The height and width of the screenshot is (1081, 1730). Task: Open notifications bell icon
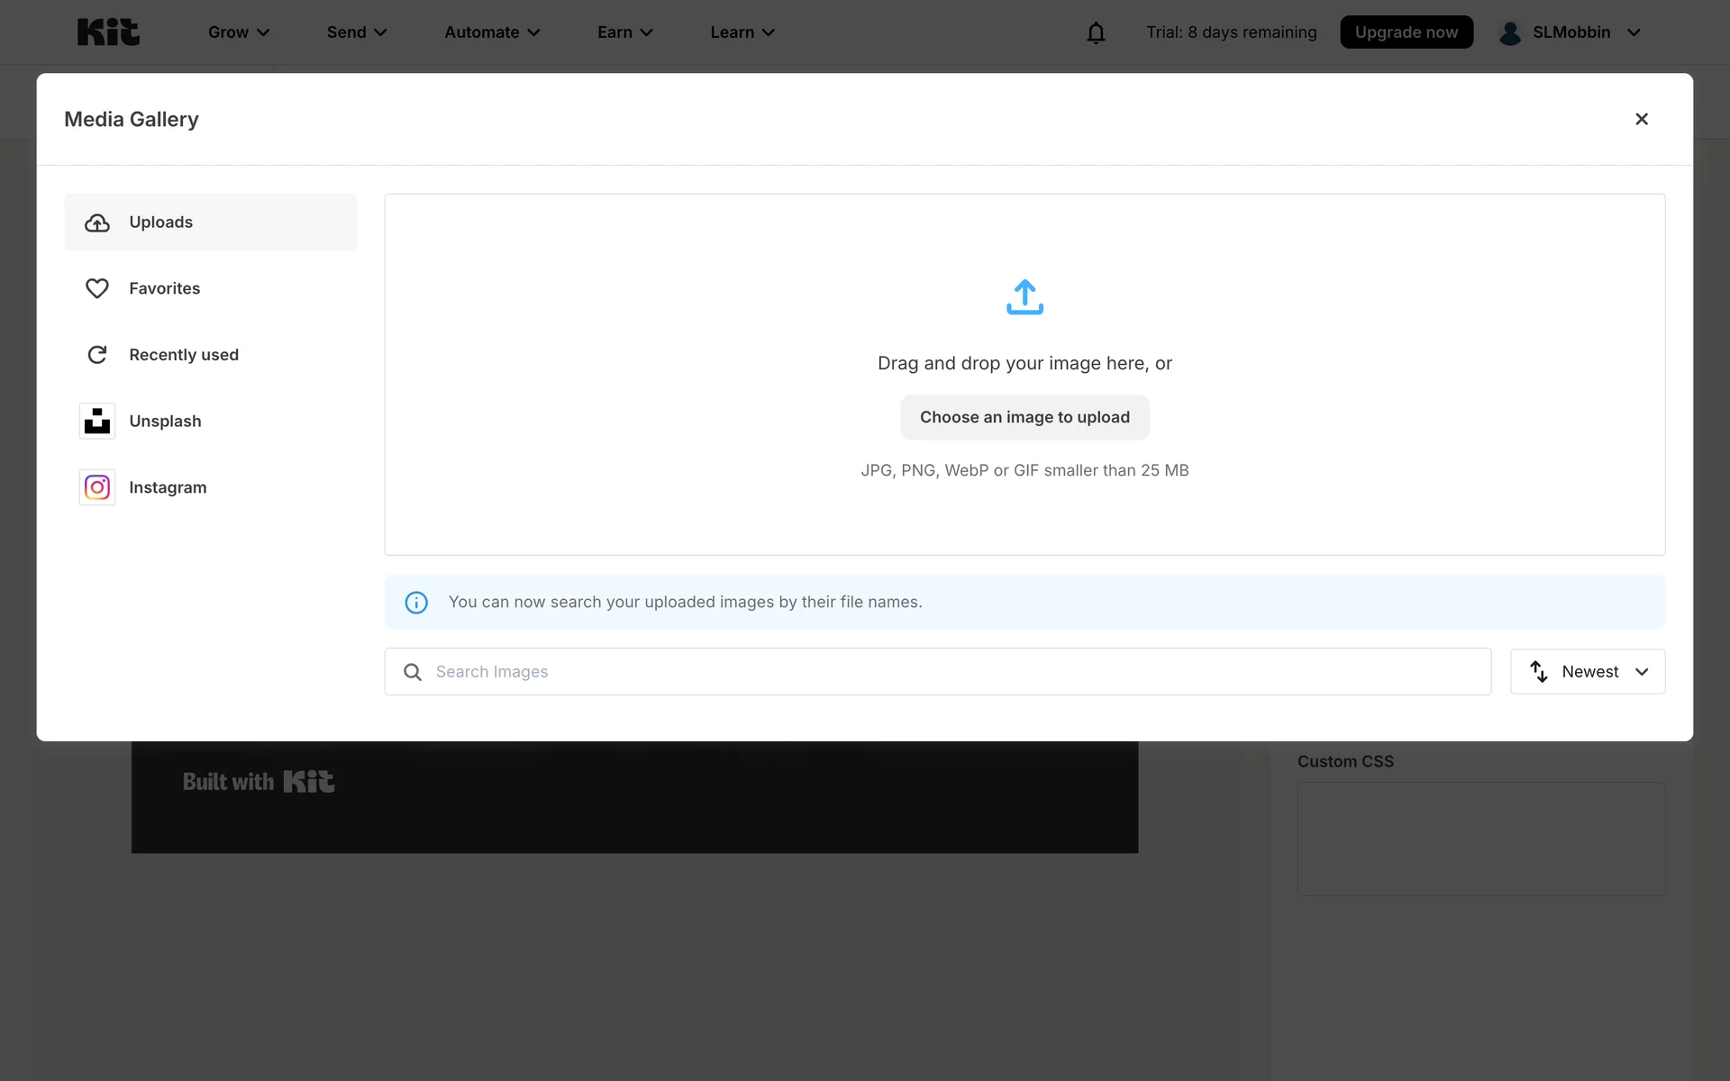coord(1096,33)
